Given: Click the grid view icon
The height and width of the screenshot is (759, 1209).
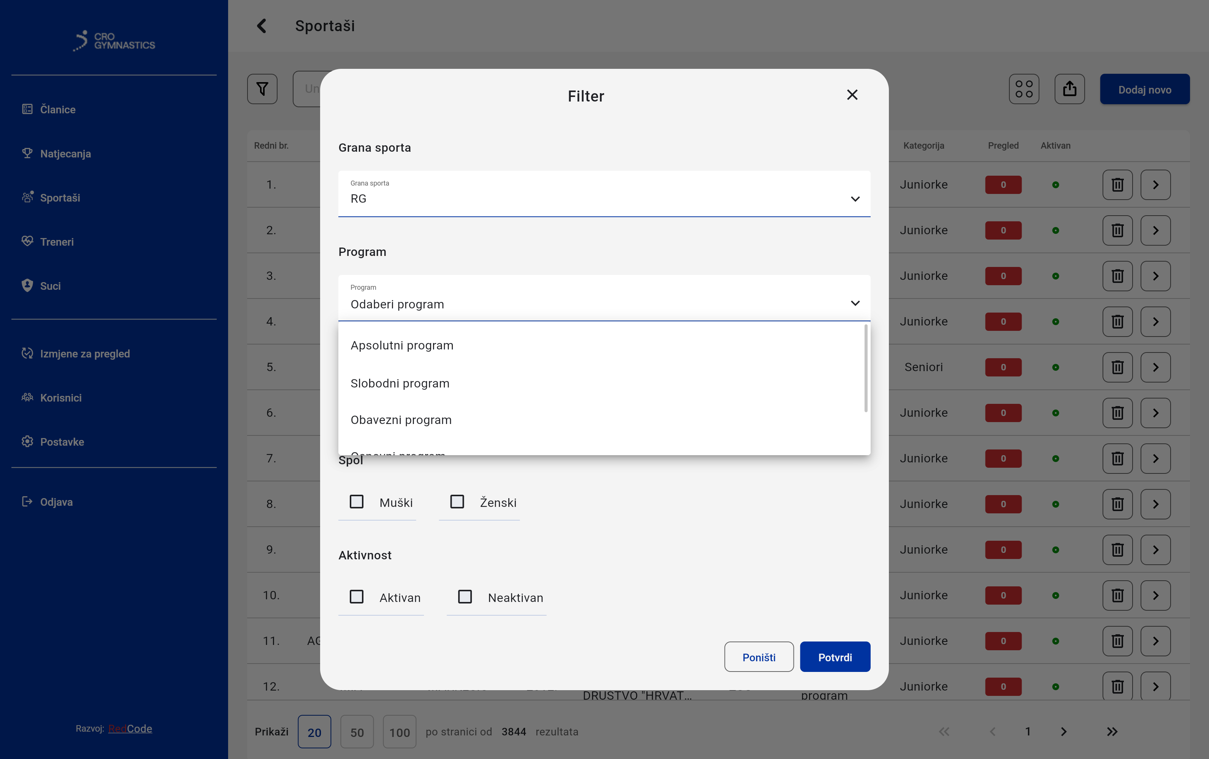Looking at the screenshot, I should click(x=1024, y=89).
